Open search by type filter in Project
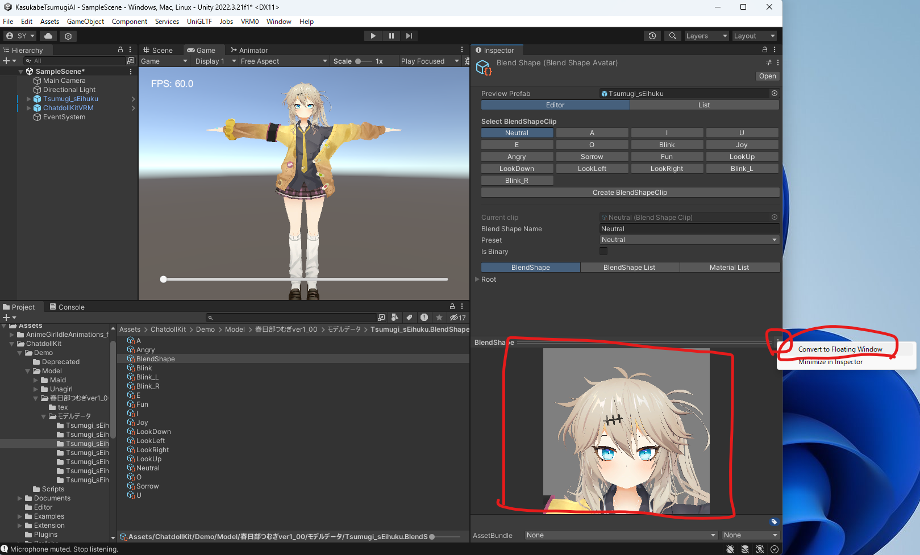 coord(395,318)
